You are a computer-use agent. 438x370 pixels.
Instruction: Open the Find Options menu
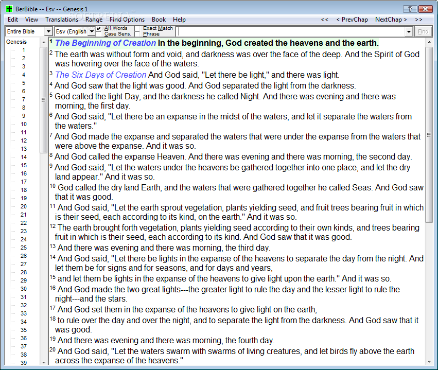[x=127, y=20]
